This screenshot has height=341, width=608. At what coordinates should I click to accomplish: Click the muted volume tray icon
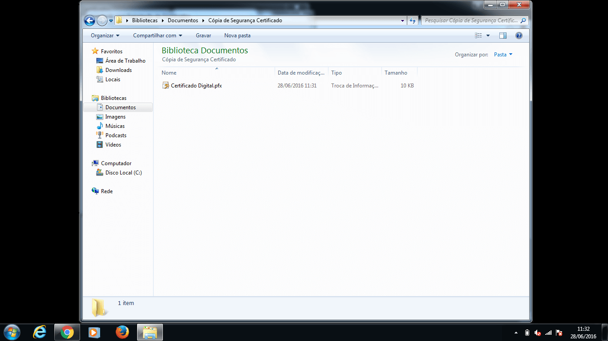tap(538, 333)
